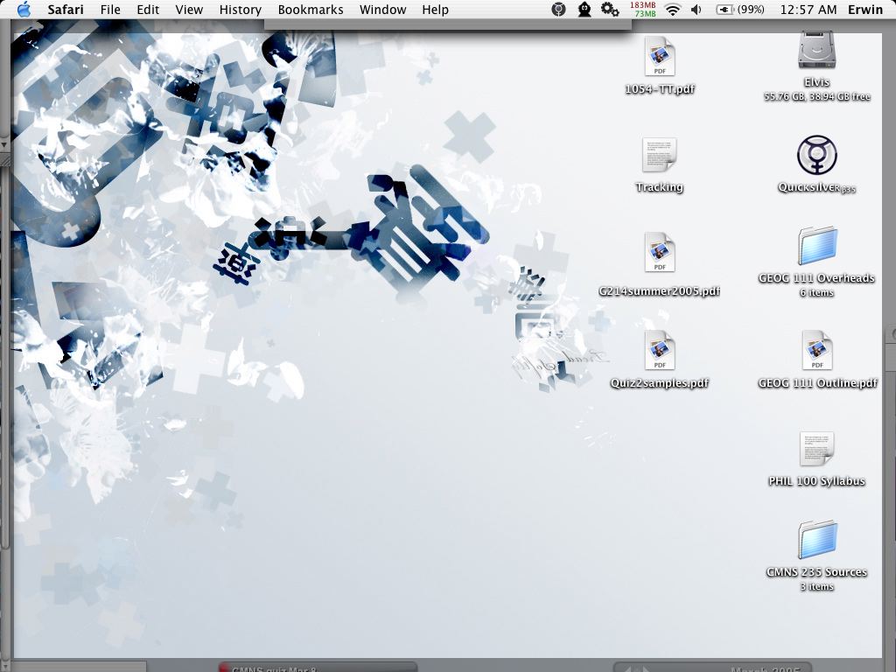Click the hooded figure menu bar icon
896x672 pixels.
point(584,10)
